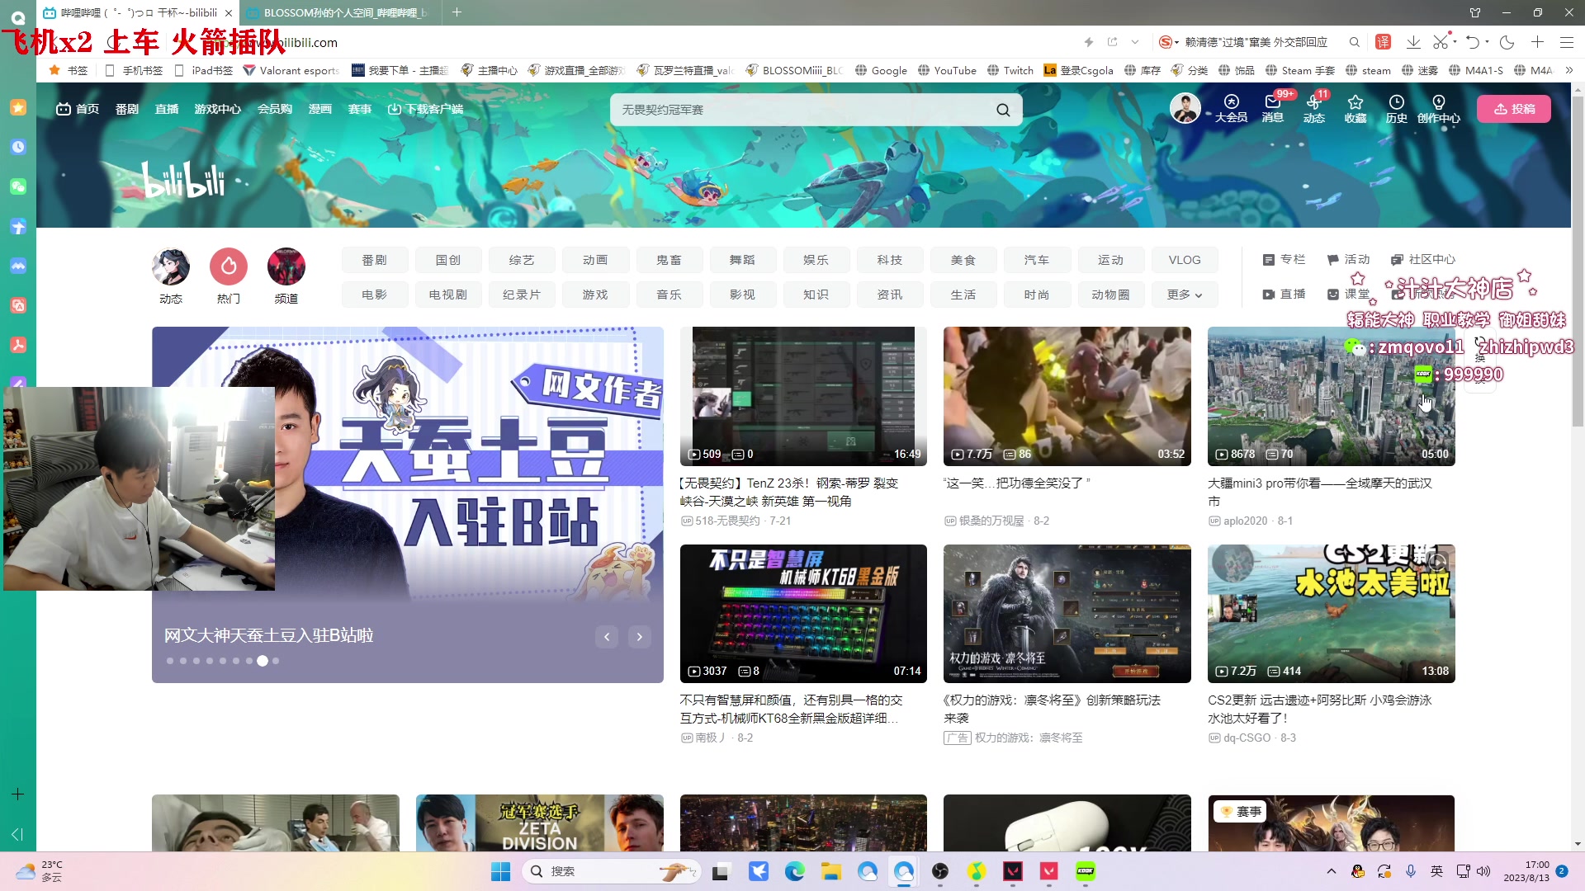Image resolution: width=1585 pixels, height=891 pixels.
Task: Click the browser undo closed tab icon
Action: point(1472,42)
